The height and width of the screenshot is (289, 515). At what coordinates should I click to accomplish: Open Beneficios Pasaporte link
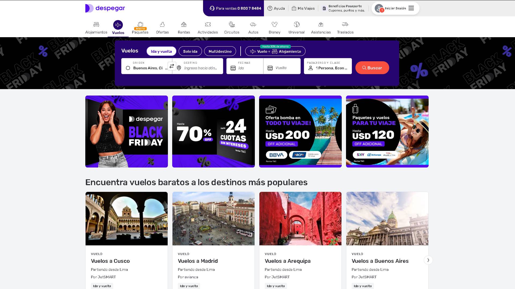pyautogui.click(x=344, y=8)
